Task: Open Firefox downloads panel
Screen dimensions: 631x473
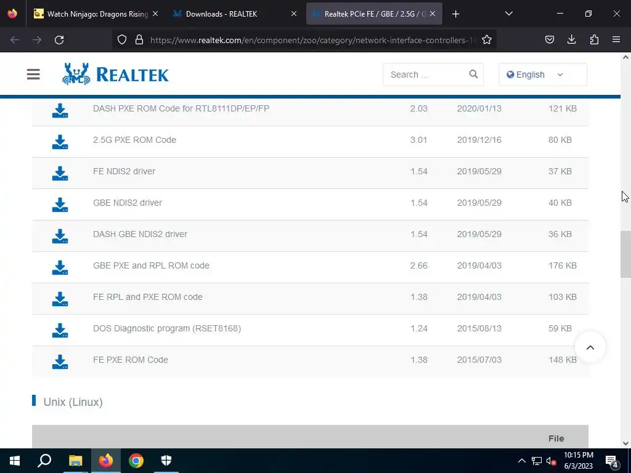Action: [x=571, y=39]
